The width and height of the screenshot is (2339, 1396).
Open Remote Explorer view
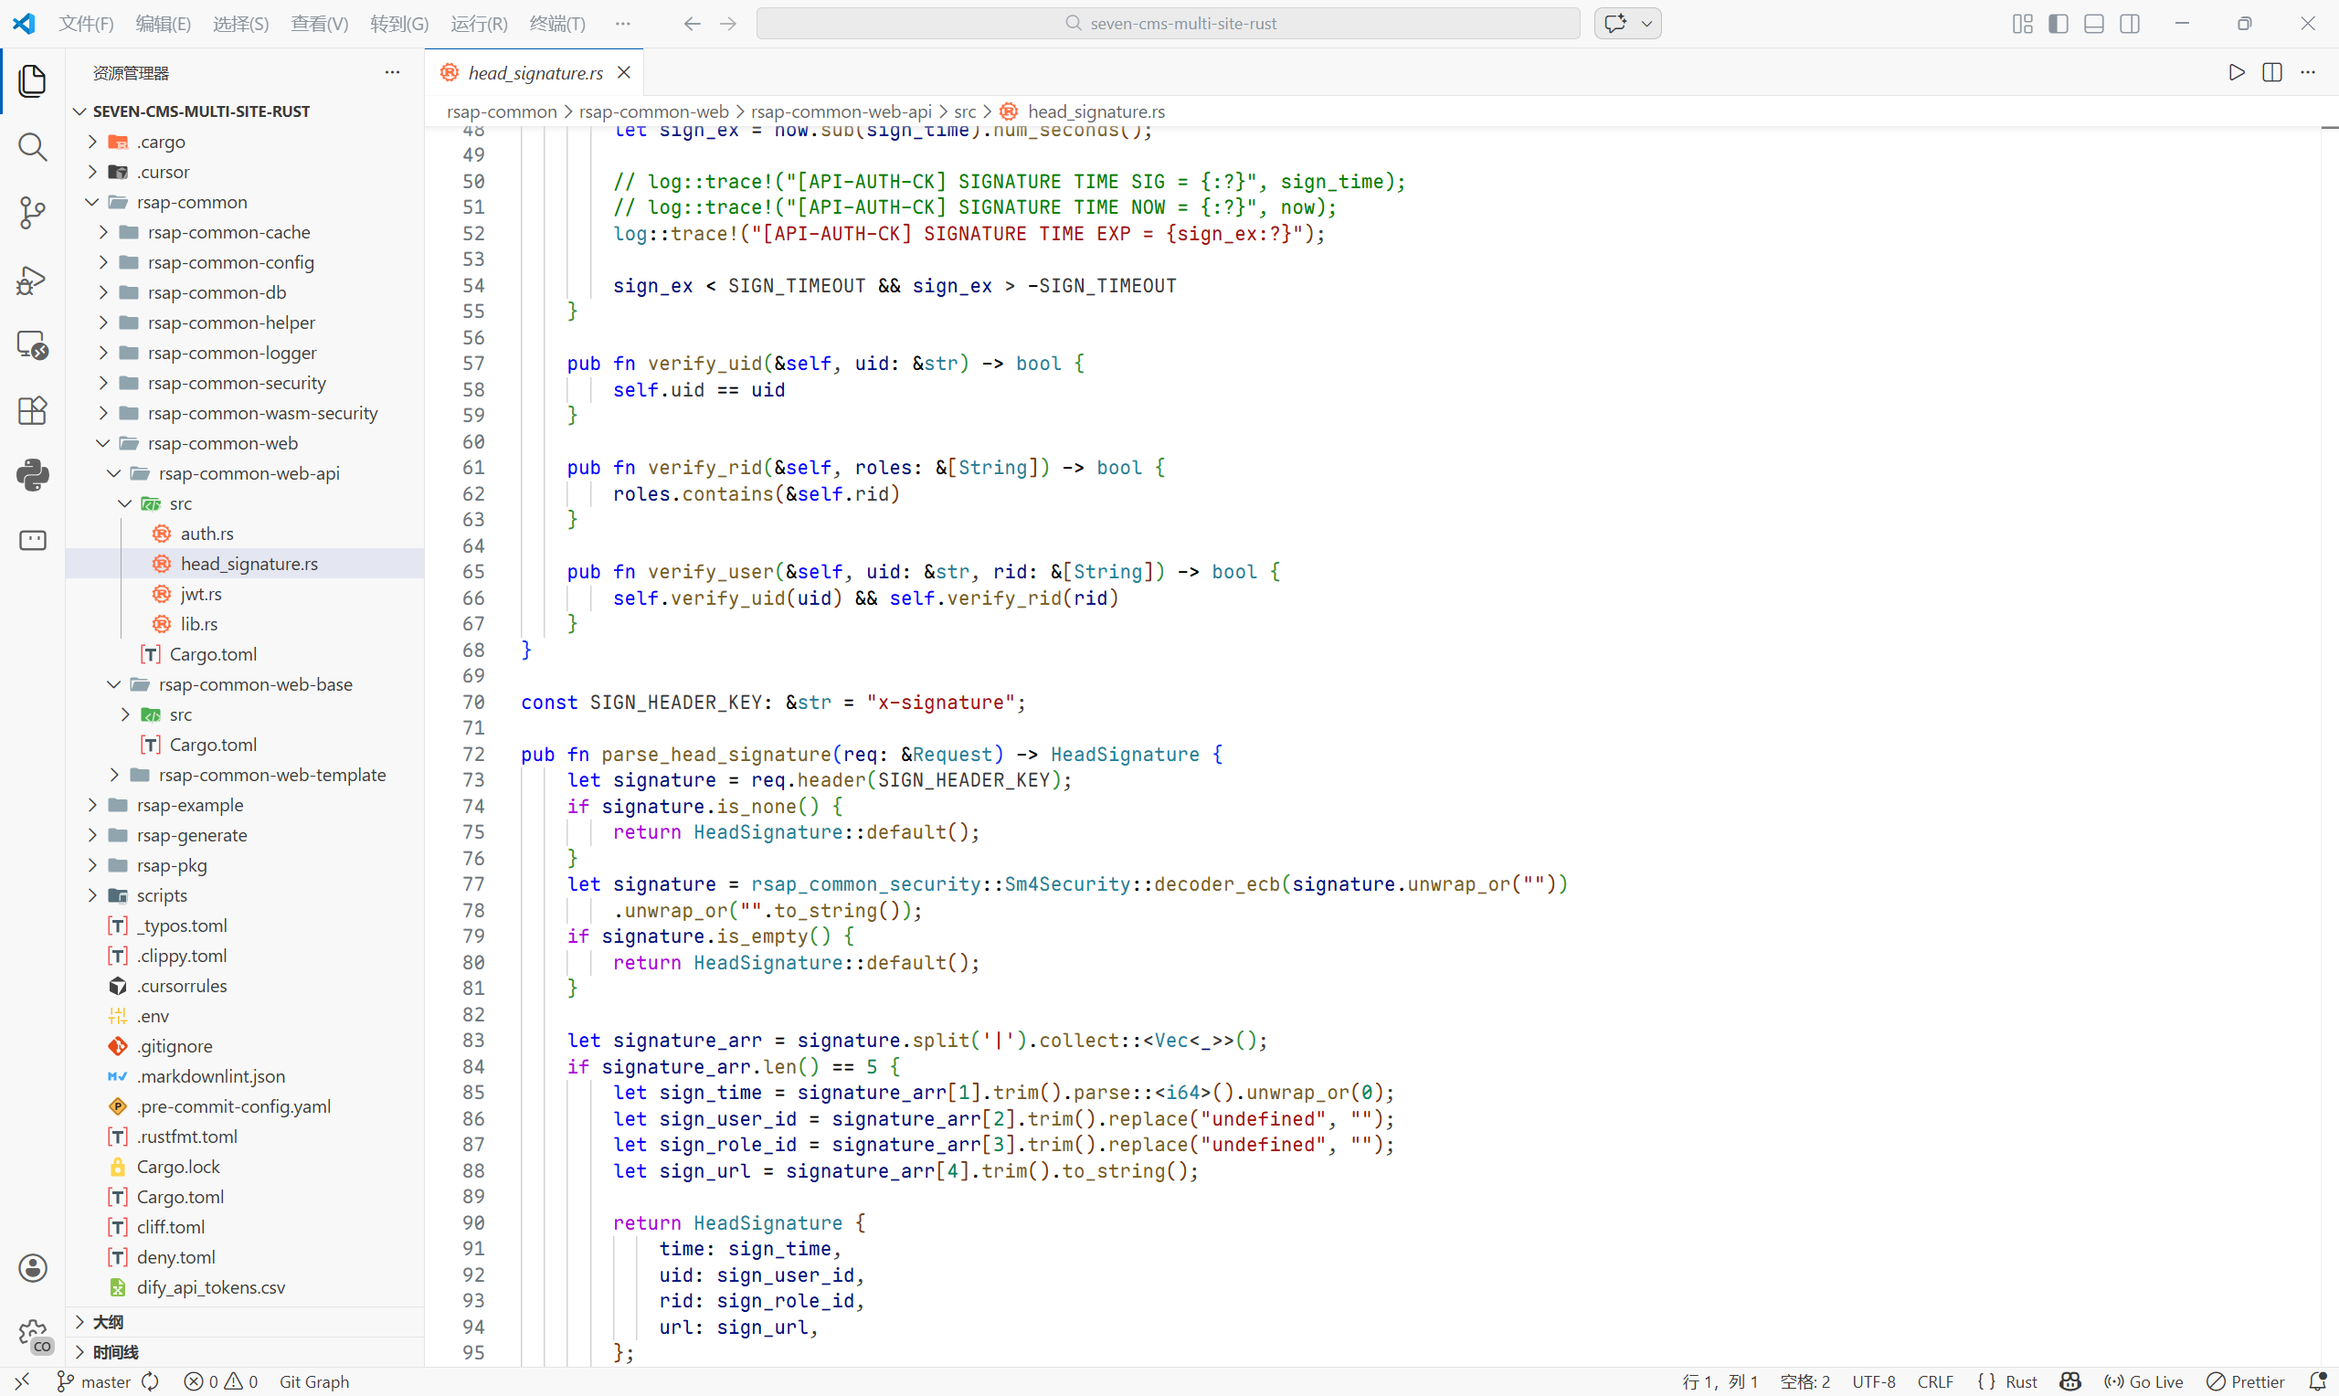point(33,344)
